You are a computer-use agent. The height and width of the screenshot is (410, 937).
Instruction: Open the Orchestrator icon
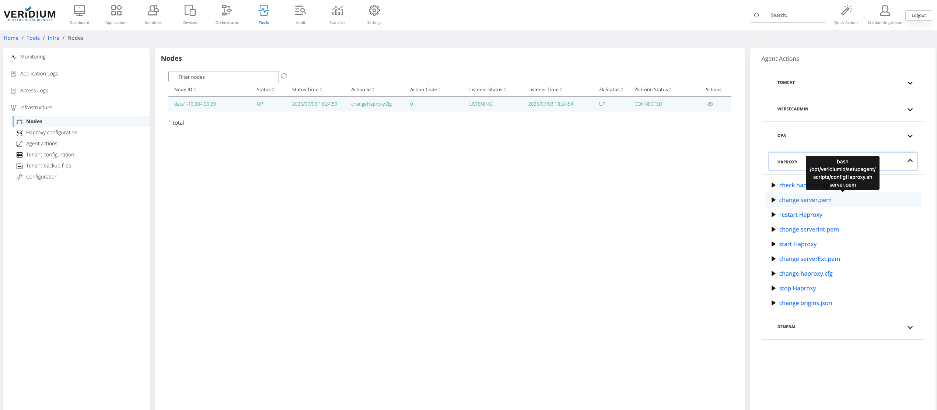point(227,11)
